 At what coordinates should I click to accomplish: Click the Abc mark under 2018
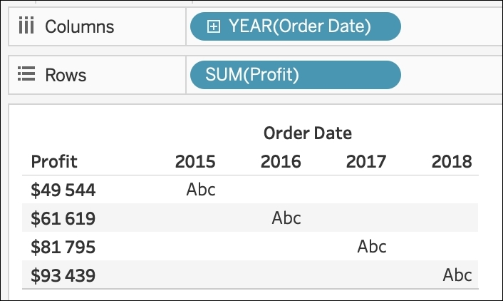[457, 275]
